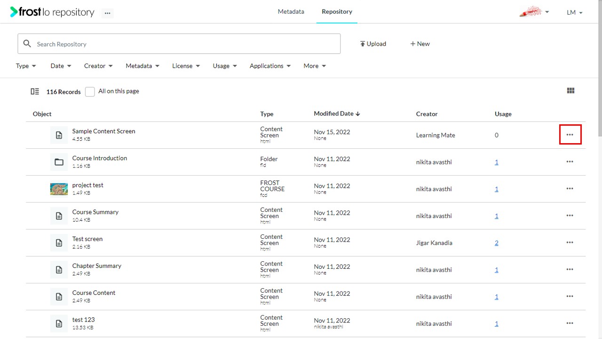Open the Metadata filter dropdown

(x=143, y=66)
